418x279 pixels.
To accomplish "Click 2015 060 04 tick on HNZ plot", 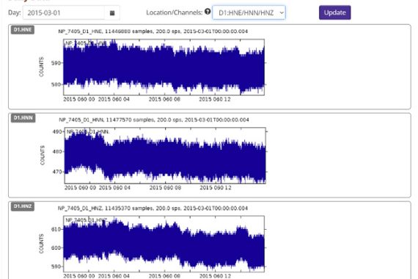I will coord(114,276).
